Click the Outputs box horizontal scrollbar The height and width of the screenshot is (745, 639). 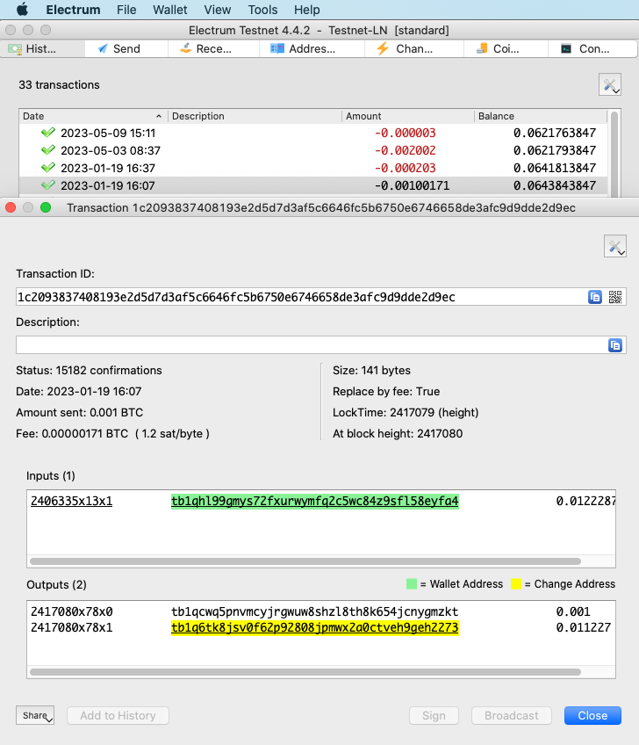(305, 672)
